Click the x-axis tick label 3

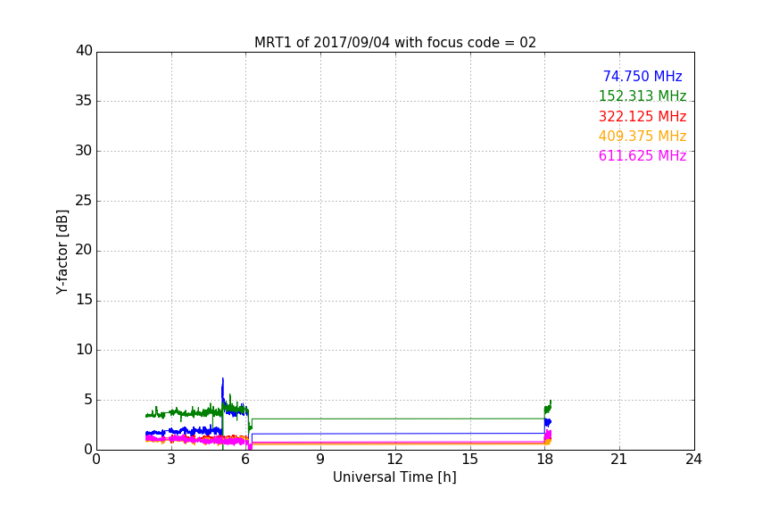click(171, 460)
